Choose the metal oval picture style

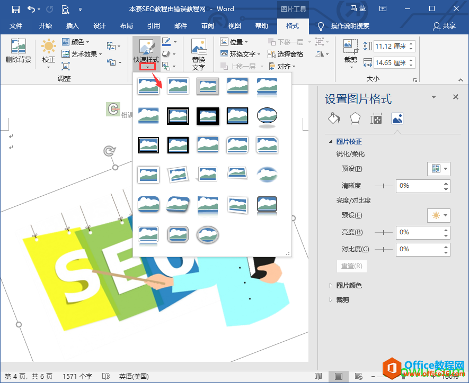click(208, 234)
